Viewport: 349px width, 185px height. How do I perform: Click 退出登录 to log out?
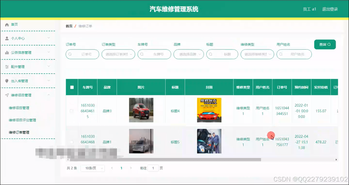(330, 9)
